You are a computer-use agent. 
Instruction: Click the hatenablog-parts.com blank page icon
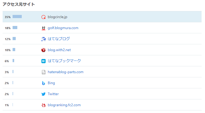pos(44,72)
